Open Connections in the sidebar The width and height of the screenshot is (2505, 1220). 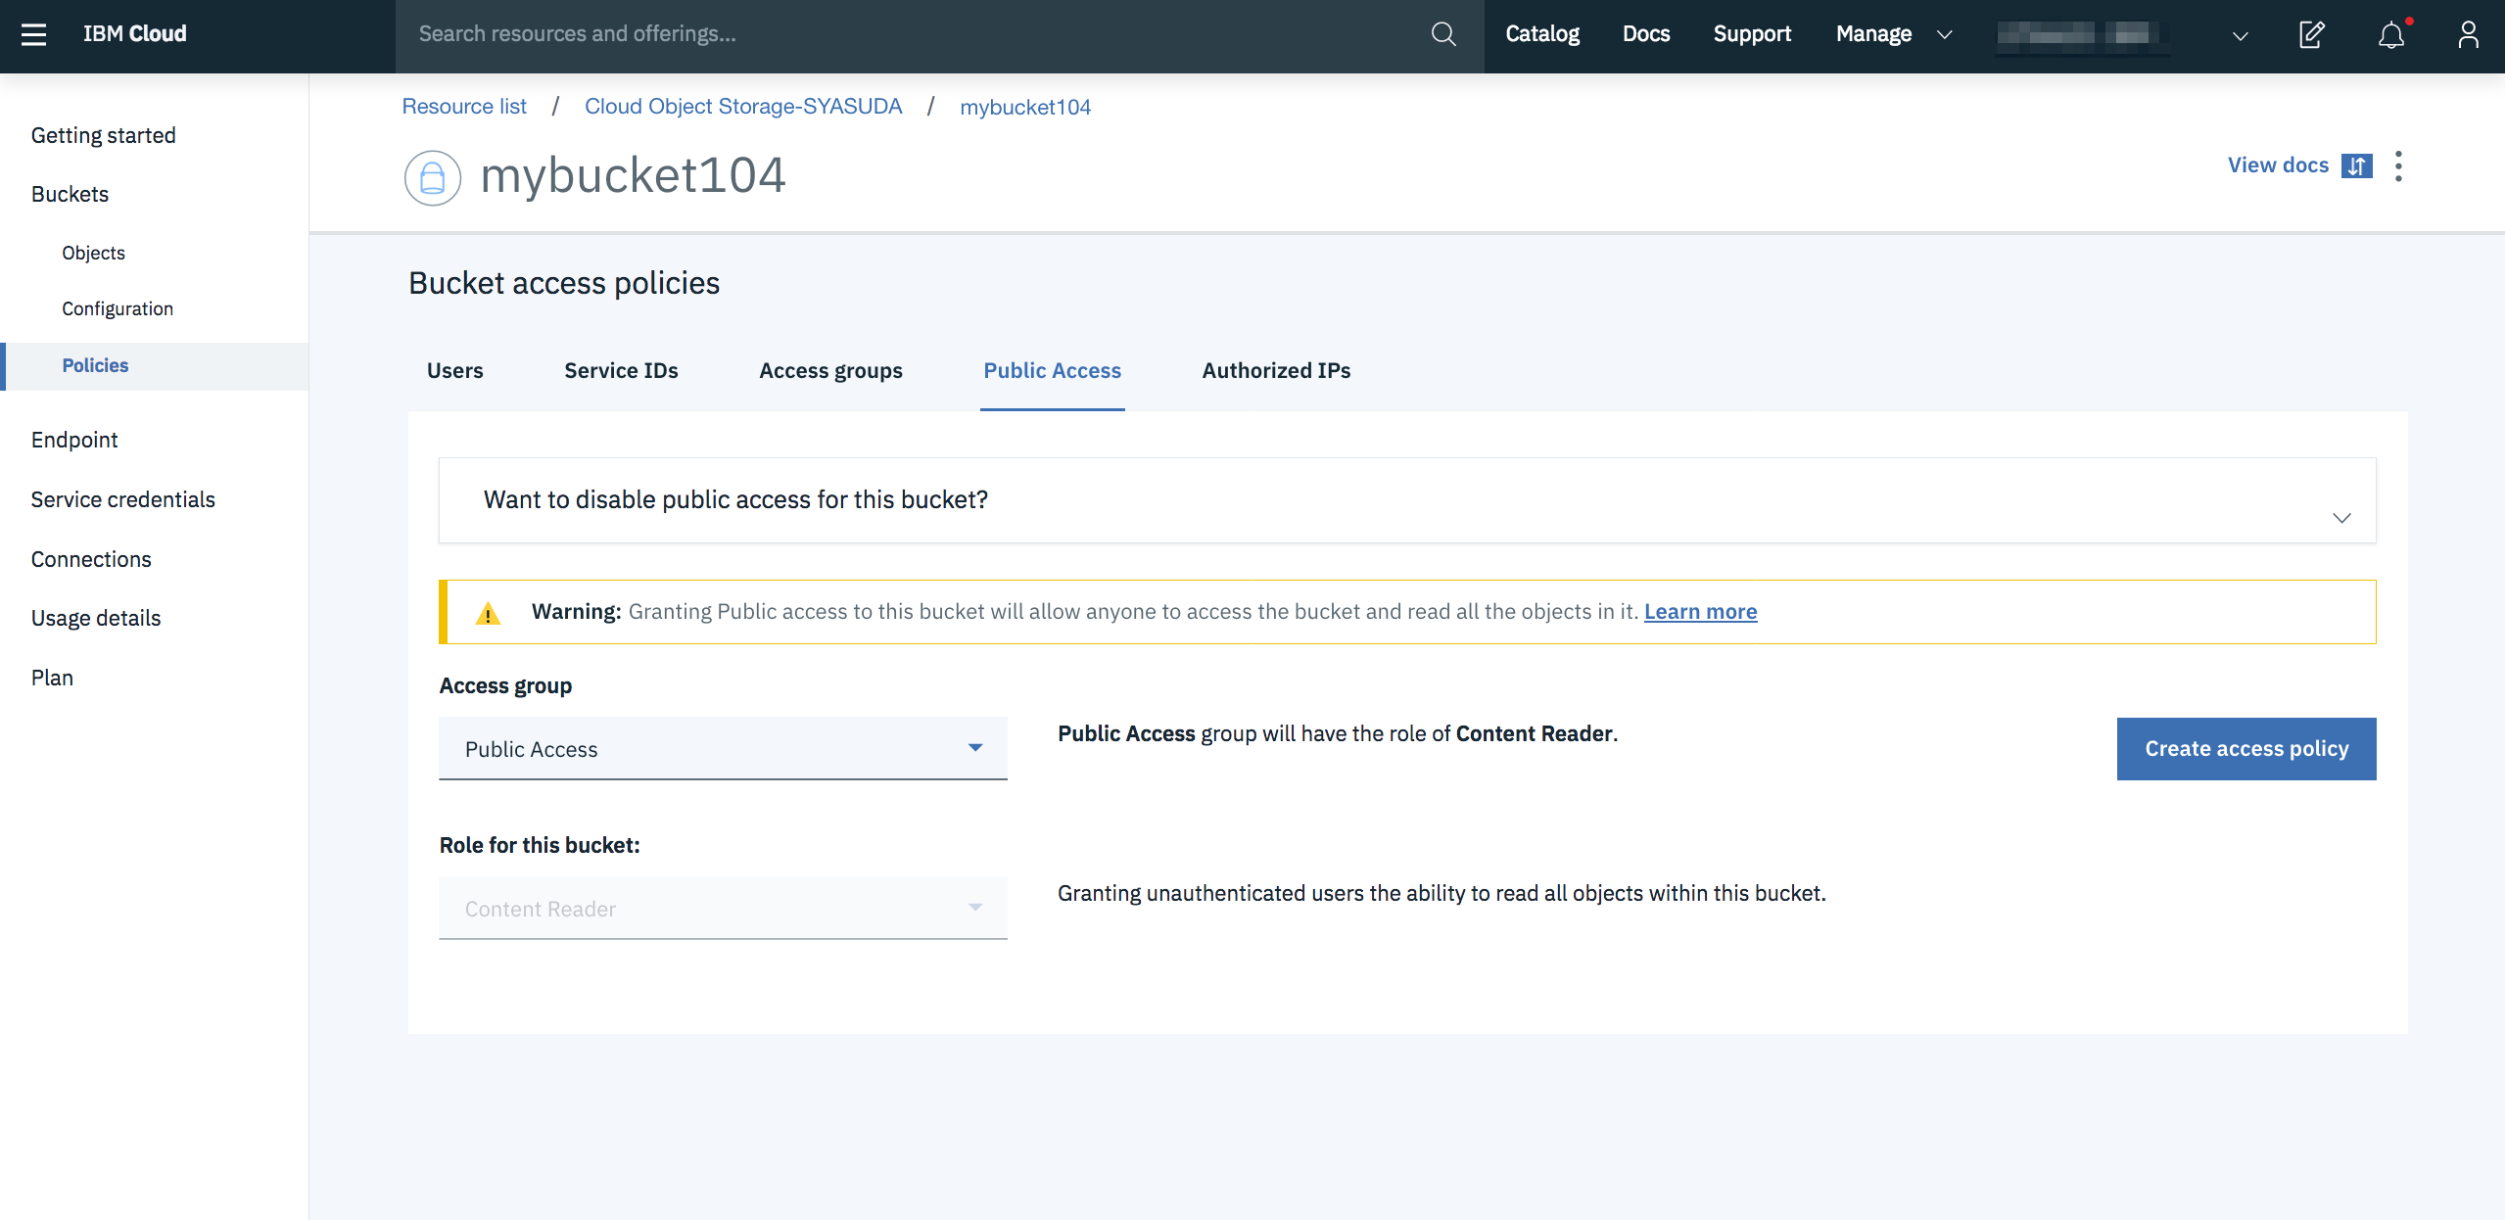coord(91,560)
